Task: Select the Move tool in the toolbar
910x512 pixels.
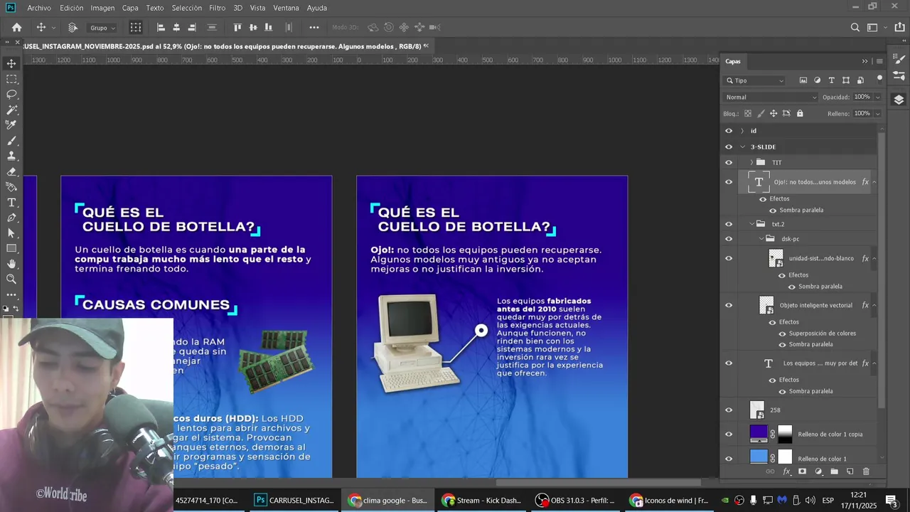Action: pyautogui.click(x=11, y=63)
